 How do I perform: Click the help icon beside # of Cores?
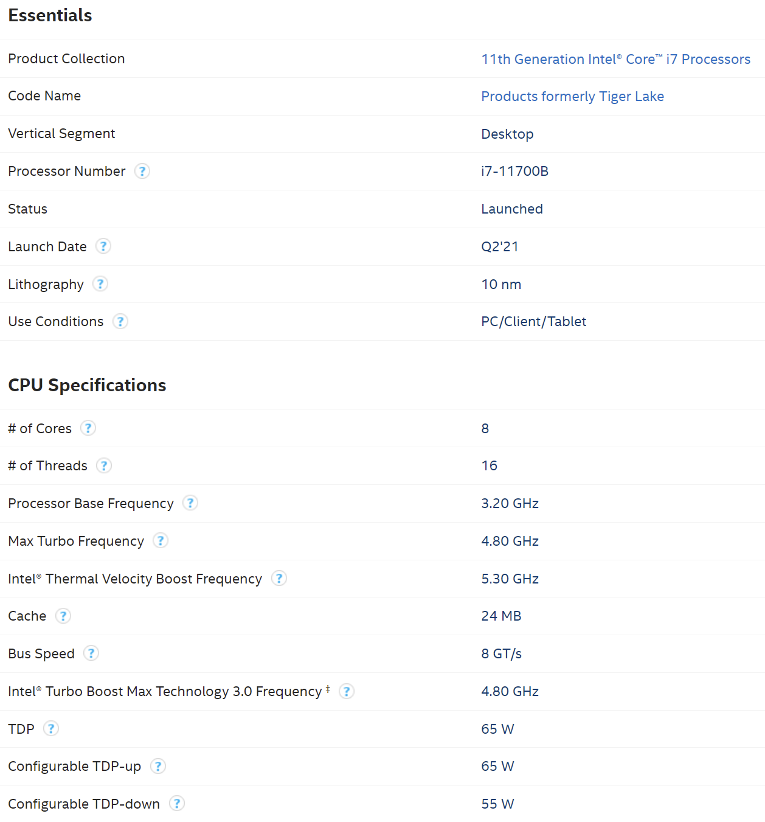(x=88, y=428)
